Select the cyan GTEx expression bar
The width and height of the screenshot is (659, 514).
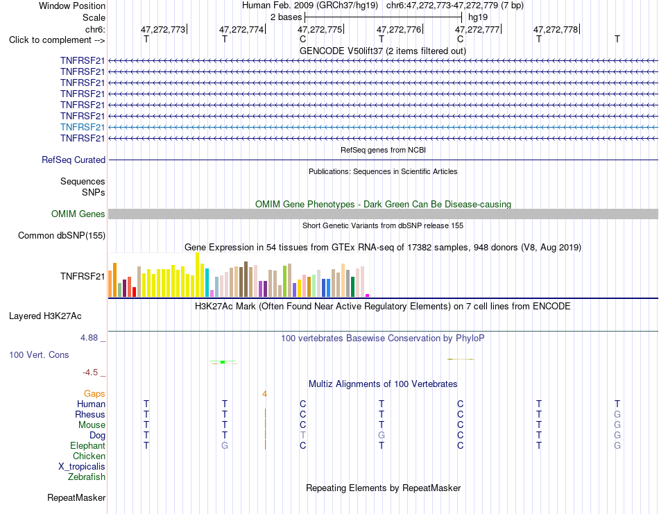[207, 283]
